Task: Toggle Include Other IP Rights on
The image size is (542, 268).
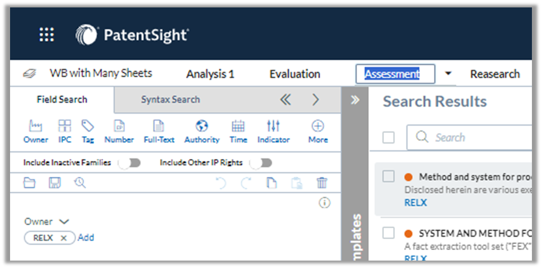Action: [x=261, y=162]
